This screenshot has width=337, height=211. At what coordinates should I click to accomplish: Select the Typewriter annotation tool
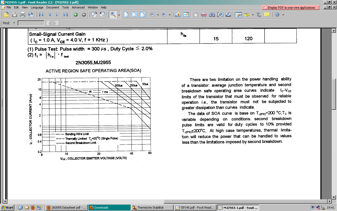(239, 15)
